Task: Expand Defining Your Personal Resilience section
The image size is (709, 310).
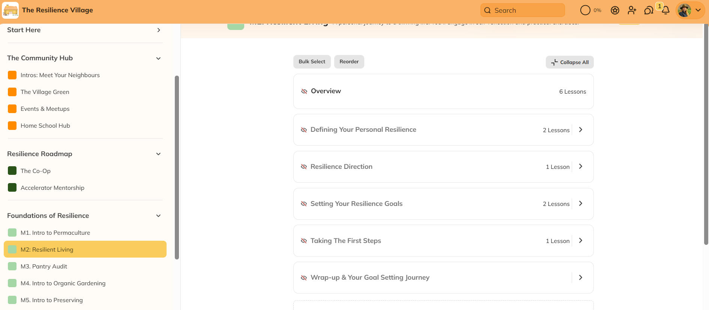Action: (580, 130)
